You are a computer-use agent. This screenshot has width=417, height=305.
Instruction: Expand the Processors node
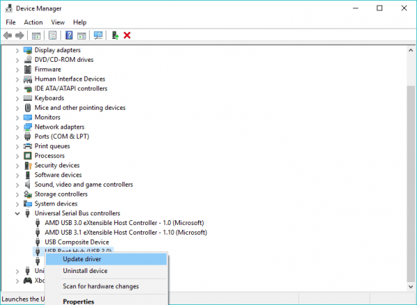click(17, 156)
